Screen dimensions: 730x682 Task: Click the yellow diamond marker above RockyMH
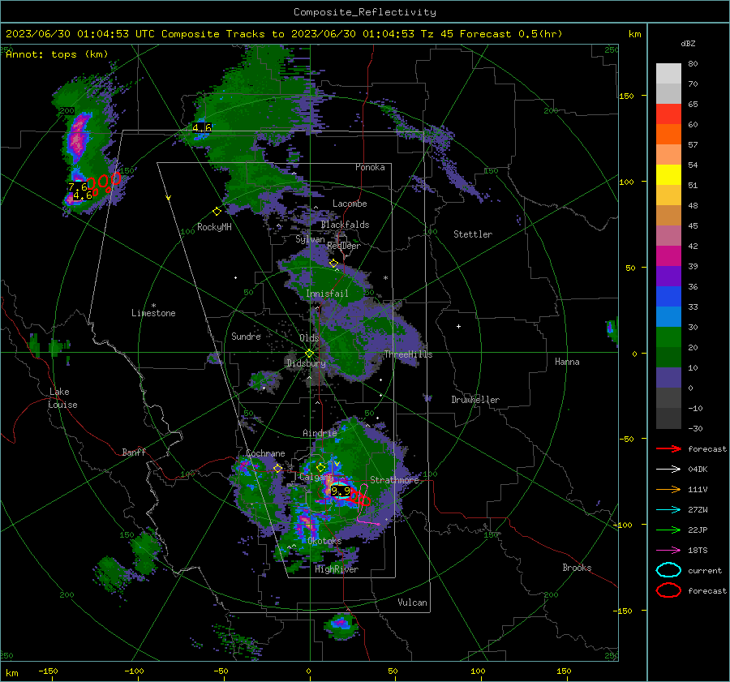tap(217, 212)
